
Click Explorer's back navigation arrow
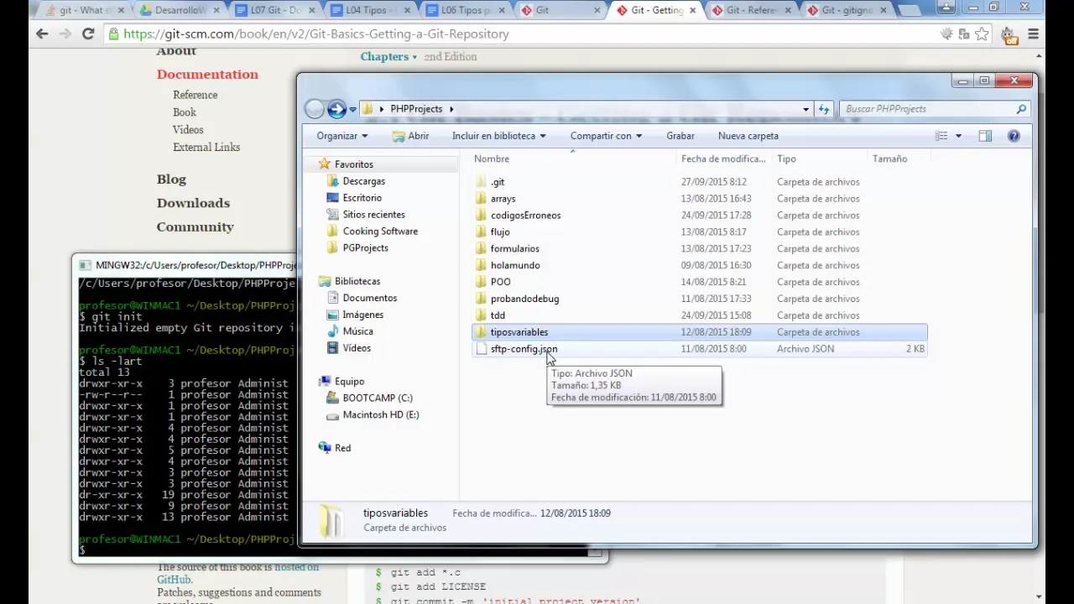point(315,109)
